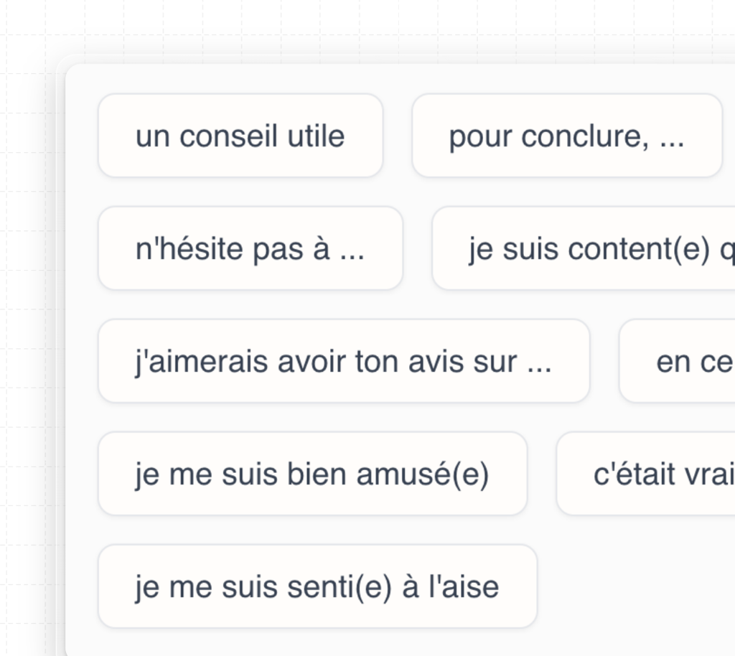Choose 'je me suis bien amusé(e)' phrase
Screen dimensions: 735x656
312,474
